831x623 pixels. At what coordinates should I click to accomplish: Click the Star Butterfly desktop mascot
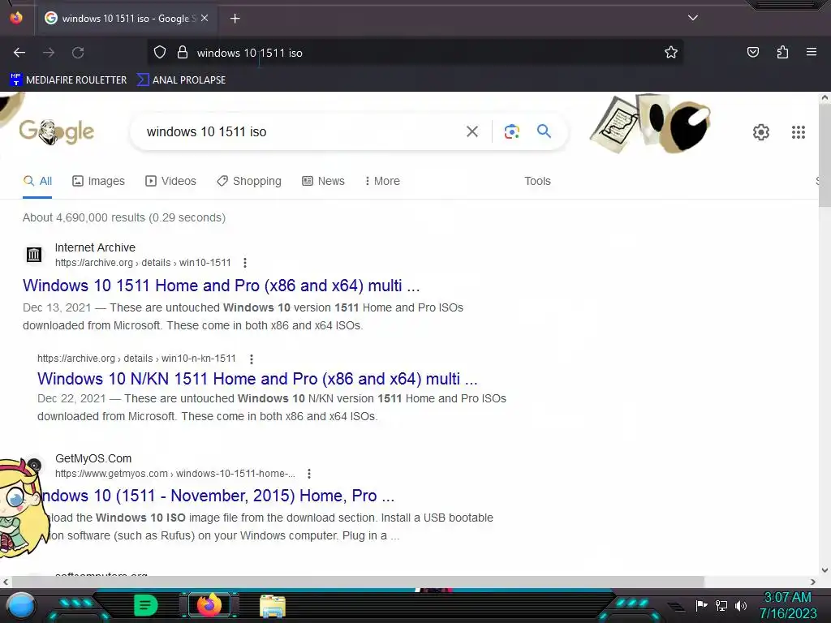tap(22, 508)
